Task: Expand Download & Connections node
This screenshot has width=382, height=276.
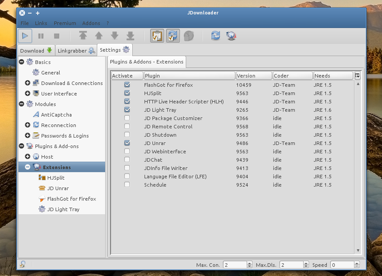Action: click(x=28, y=83)
